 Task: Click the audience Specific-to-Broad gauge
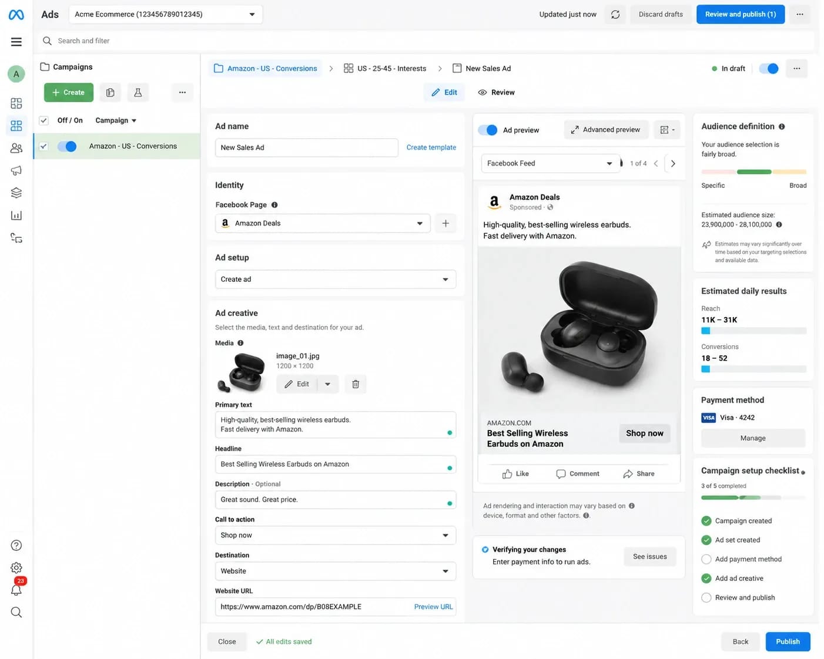point(754,172)
